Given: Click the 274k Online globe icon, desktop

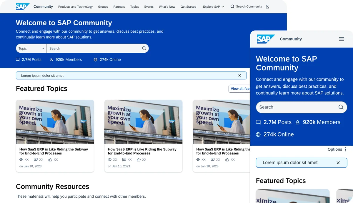Looking at the screenshot, I should (x=96, y=59).
